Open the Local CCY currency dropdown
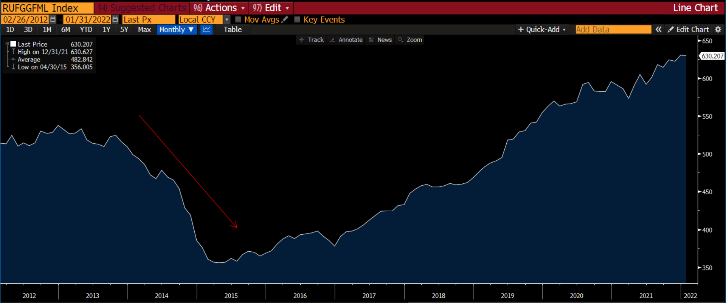The width and height of the screenshot is (726, 303). 227,20
